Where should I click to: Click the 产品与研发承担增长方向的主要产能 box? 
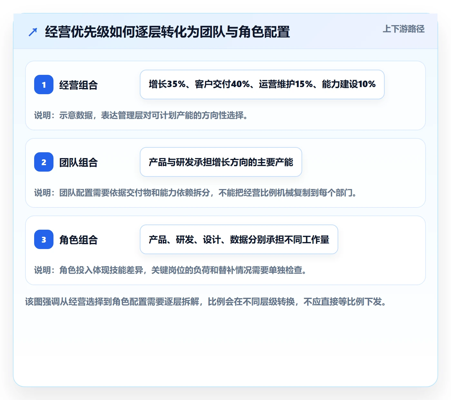(x=221, y=162)
